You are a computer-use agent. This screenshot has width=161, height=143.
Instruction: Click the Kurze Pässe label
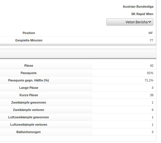29,95
